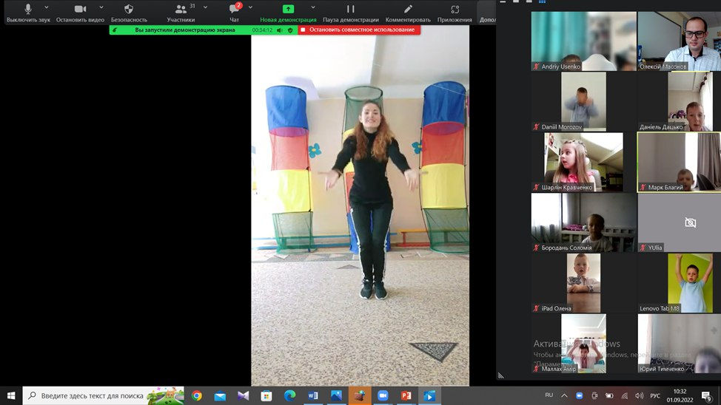721x405 pixels.
Task: Click 'Вы запустили демонстрацию экрана' status bar
Action: tap(185, 30)
